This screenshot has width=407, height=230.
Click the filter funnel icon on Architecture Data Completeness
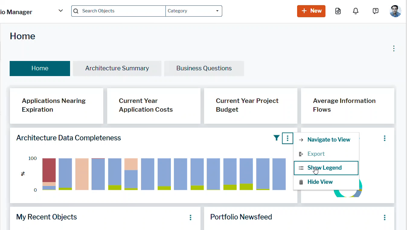tap(276, 138)
